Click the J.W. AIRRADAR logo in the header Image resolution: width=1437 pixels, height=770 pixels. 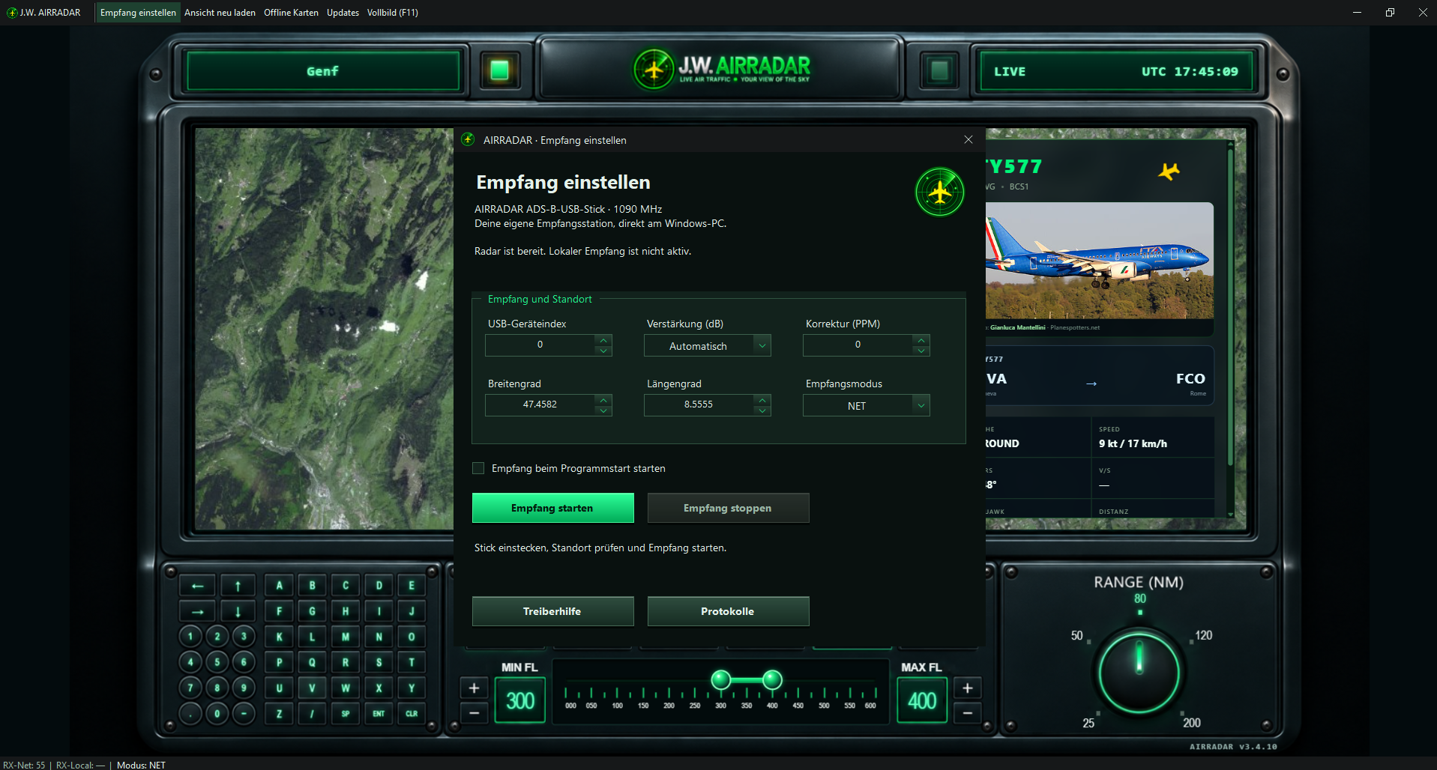tap(722, 69)
